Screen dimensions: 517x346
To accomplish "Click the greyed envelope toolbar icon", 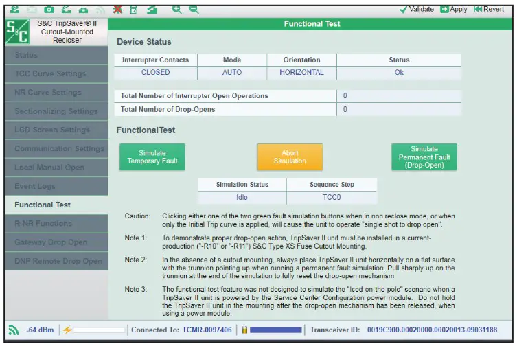I will pos(32,10).
